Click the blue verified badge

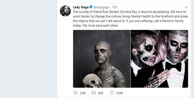(91, 7)
